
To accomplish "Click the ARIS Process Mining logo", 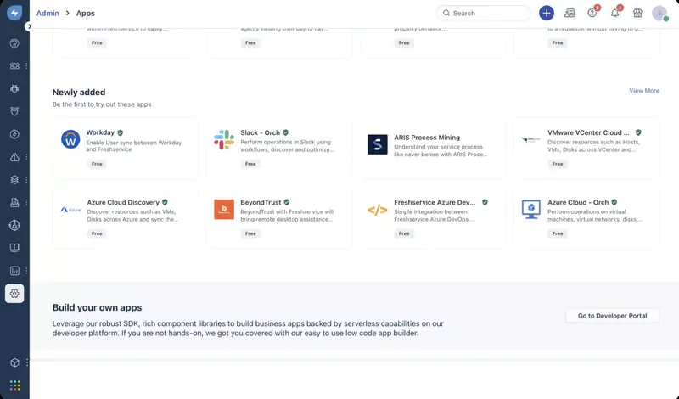I will click(377, 144).
